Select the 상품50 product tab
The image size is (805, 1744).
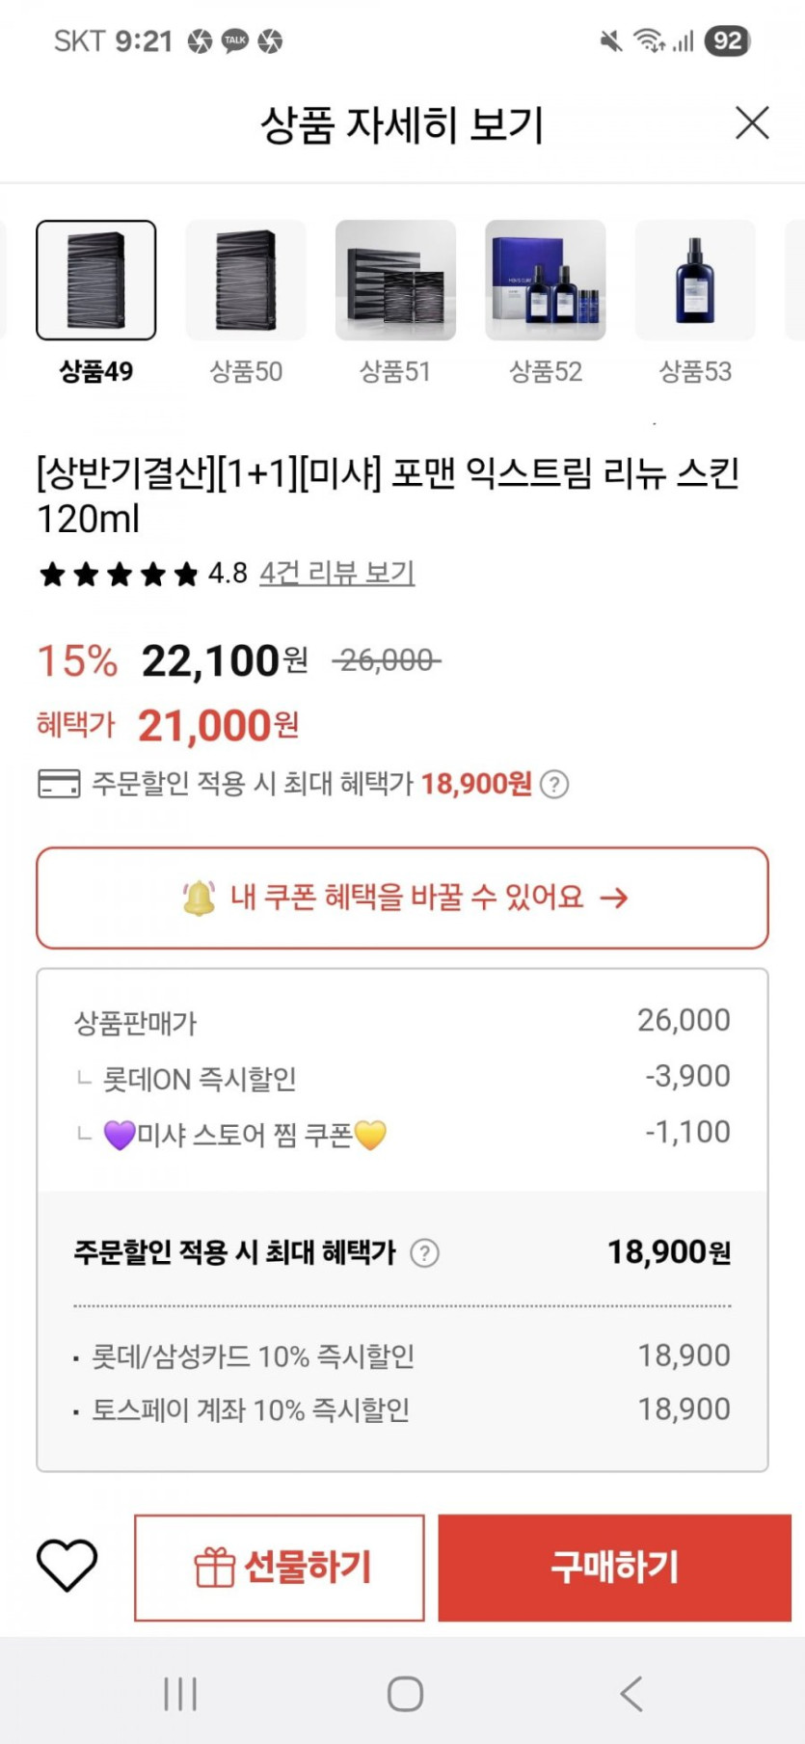(246, 281)
